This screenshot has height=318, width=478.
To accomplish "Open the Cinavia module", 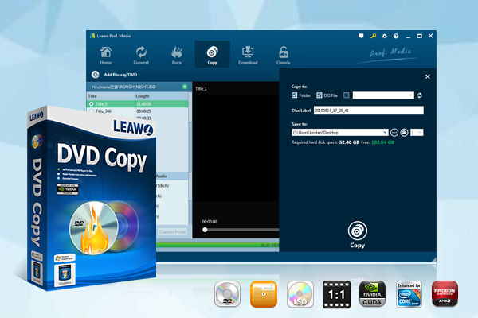I will point(283,55).
